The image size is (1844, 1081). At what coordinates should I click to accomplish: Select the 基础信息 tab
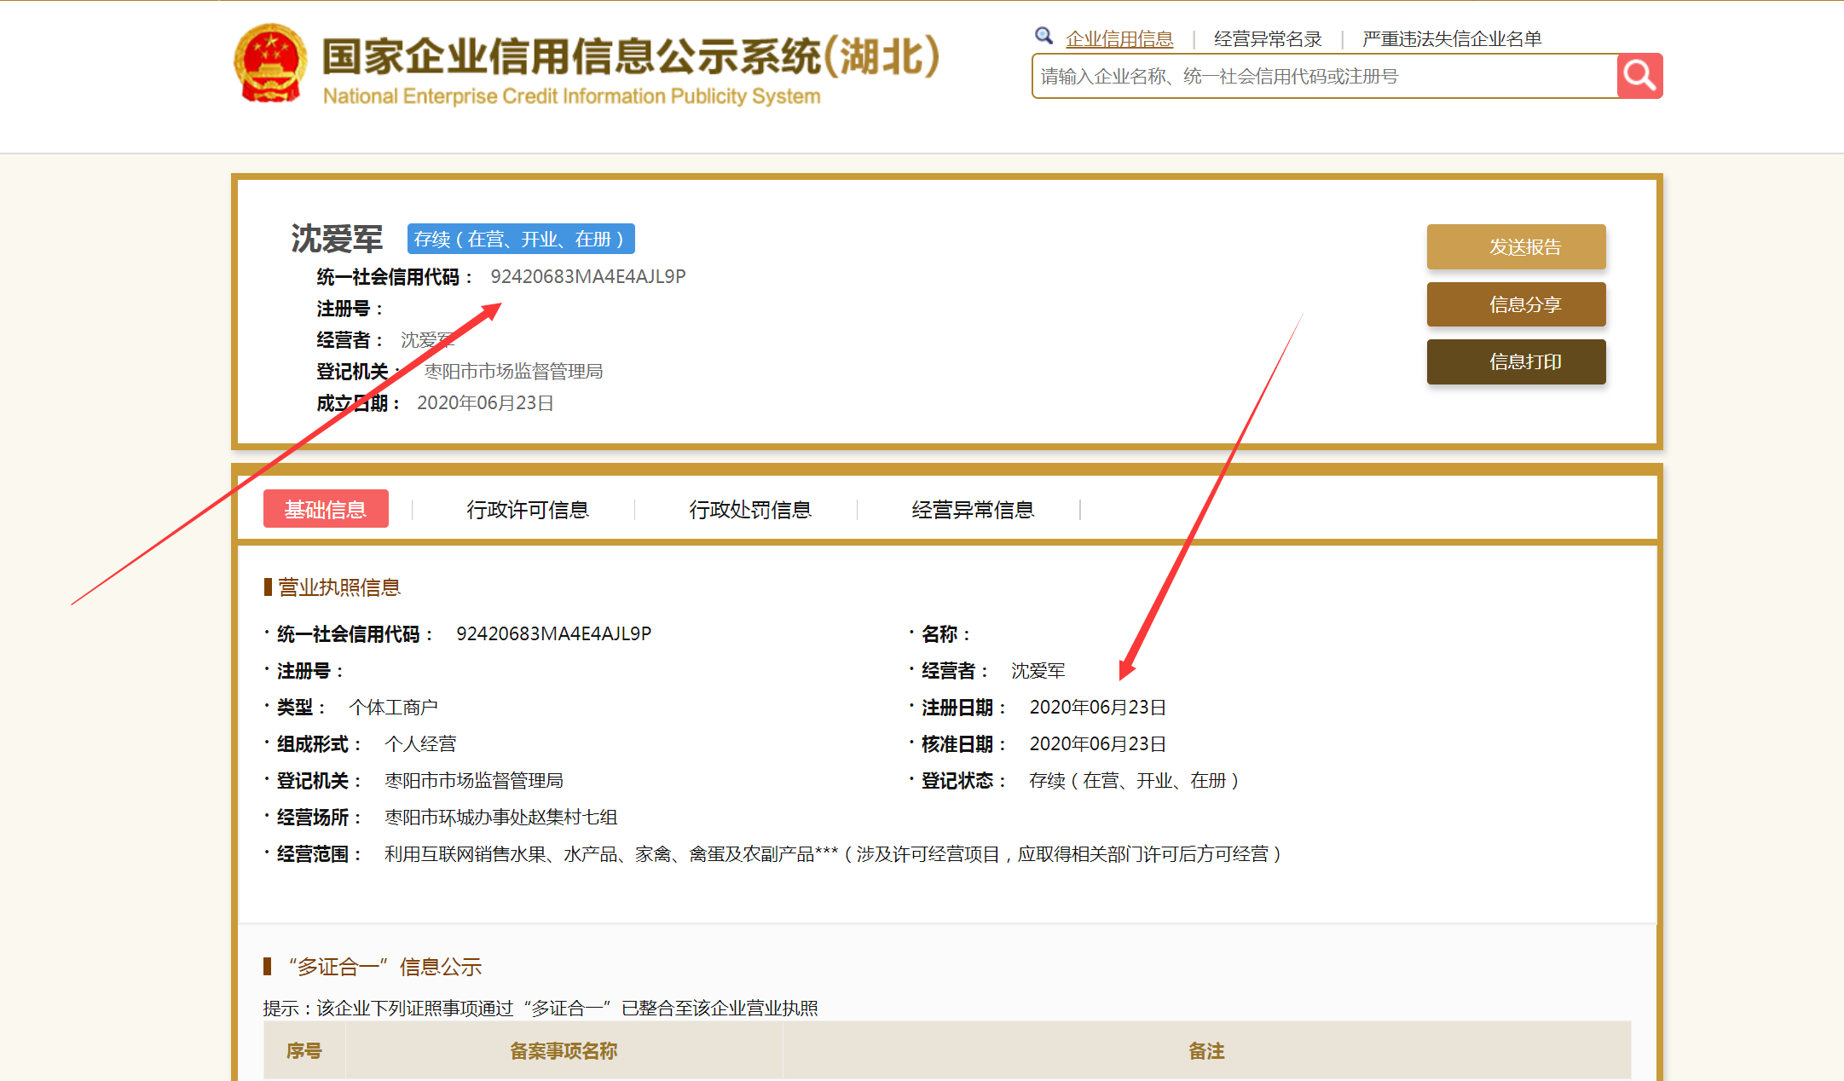point(326,509)
